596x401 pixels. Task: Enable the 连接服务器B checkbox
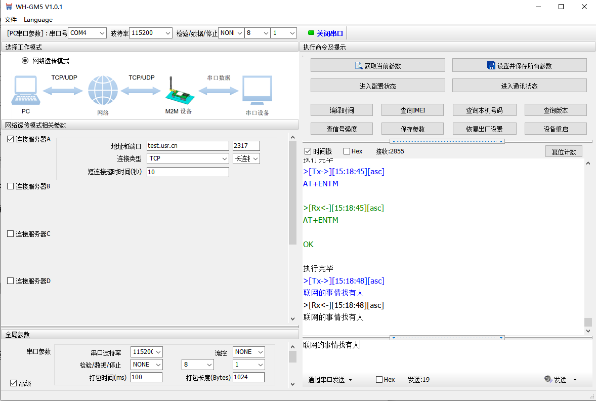(x=11, y=186)
